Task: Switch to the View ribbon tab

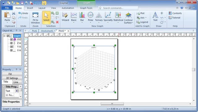Action: coord(54,8)
